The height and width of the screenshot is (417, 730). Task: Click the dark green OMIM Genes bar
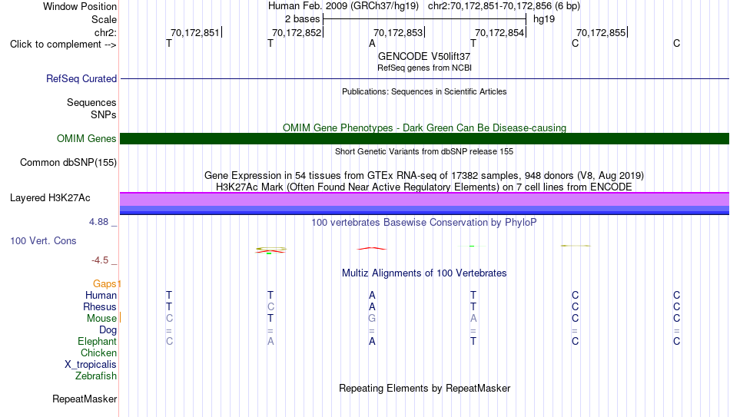(x=424, y=138)
